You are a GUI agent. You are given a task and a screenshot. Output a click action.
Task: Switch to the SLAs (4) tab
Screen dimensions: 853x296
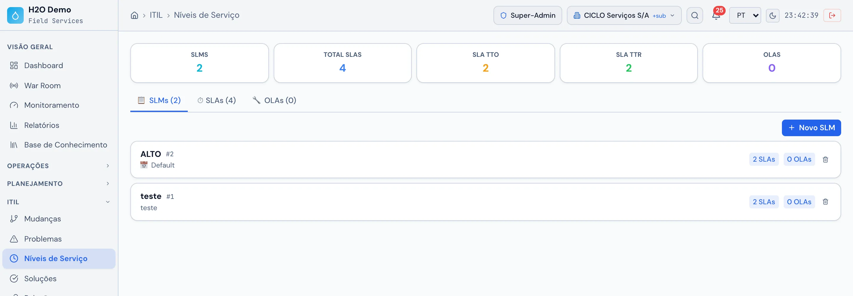coord(217,100)
